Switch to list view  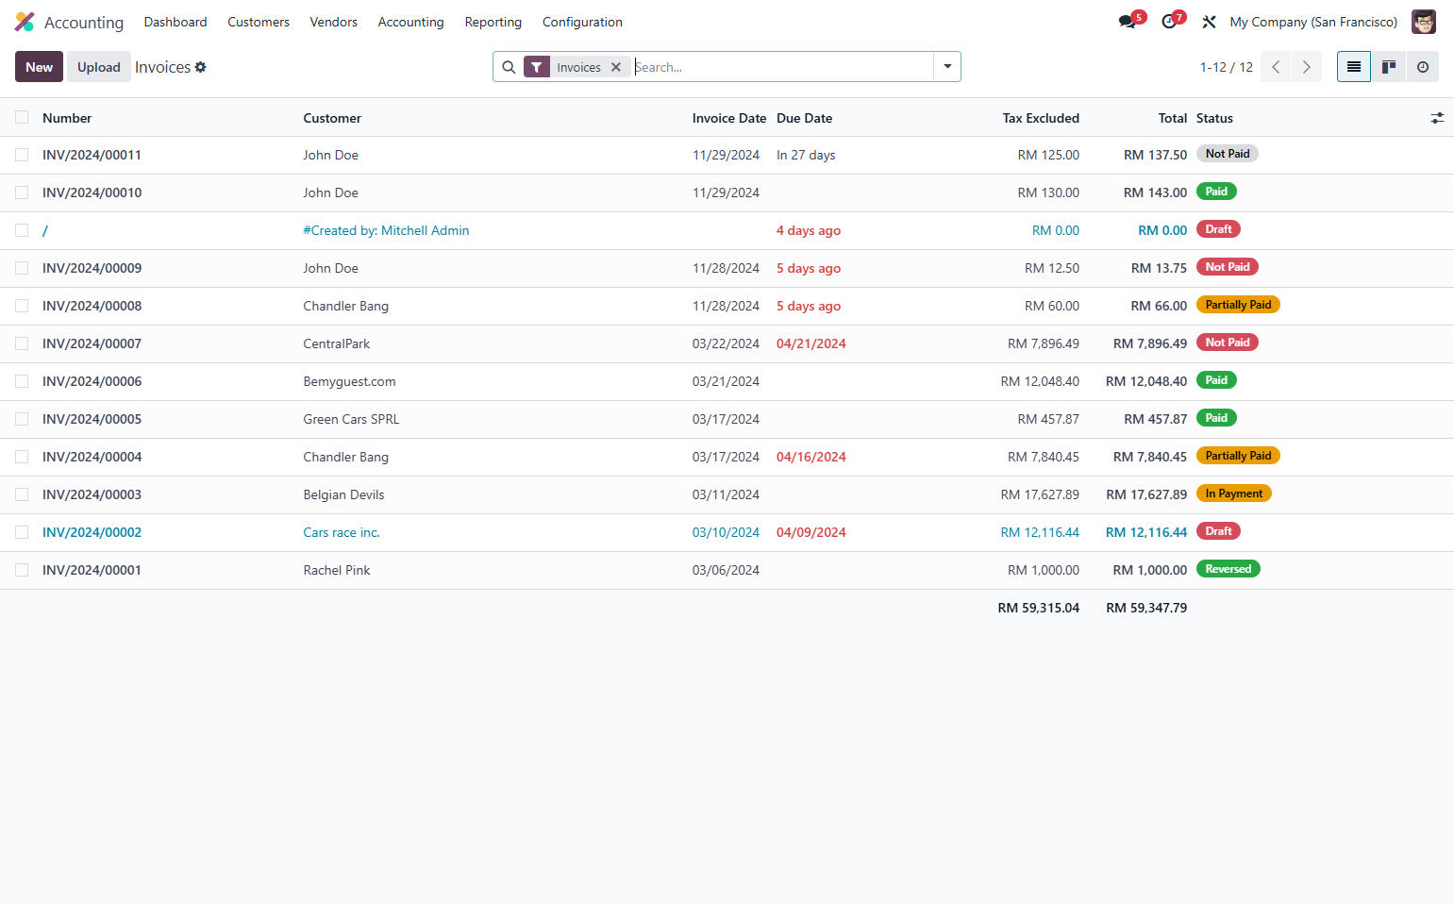pyautogui.click(x=1354, y=67)
